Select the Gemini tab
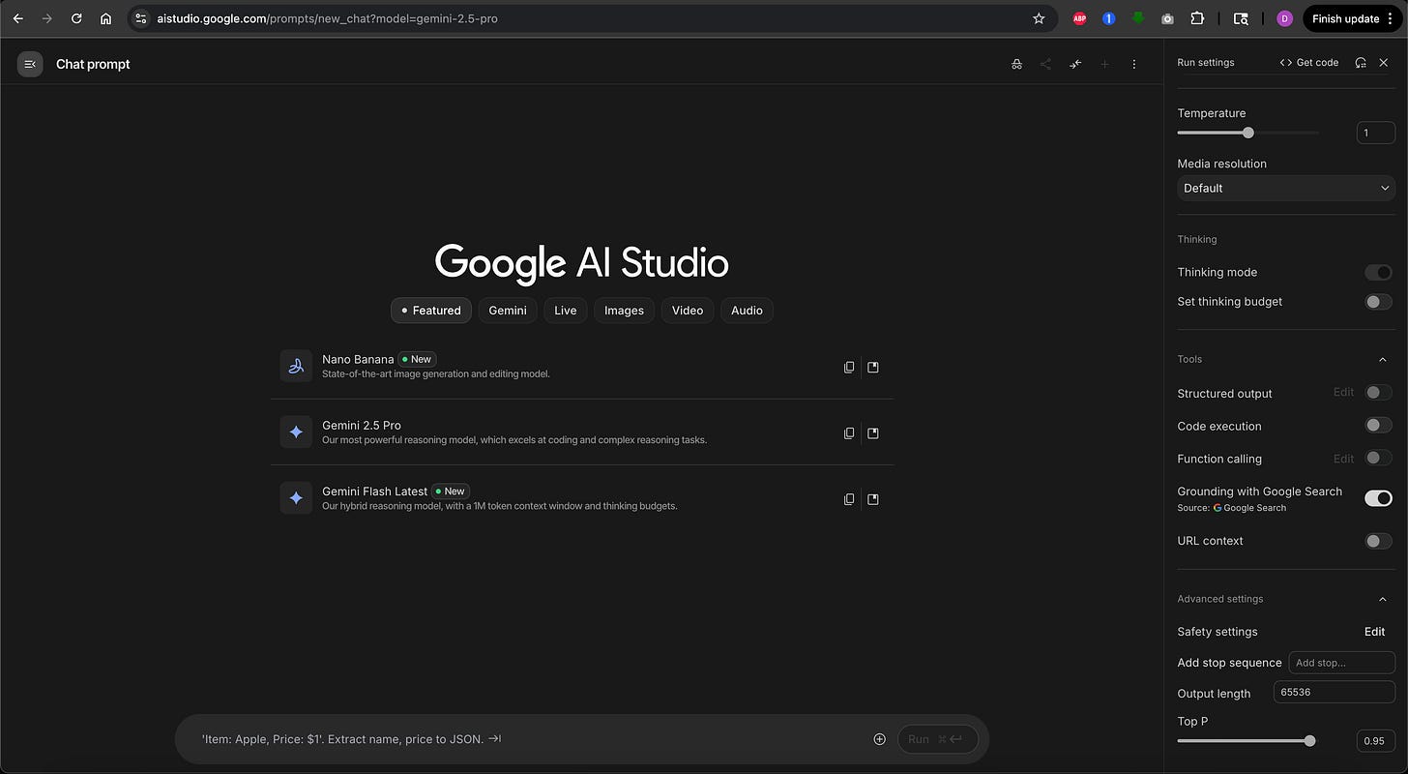 [508, 311]
